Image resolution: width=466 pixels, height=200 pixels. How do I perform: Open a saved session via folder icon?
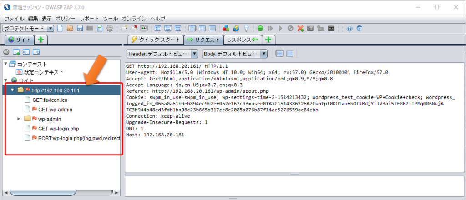tap(70, 29)
